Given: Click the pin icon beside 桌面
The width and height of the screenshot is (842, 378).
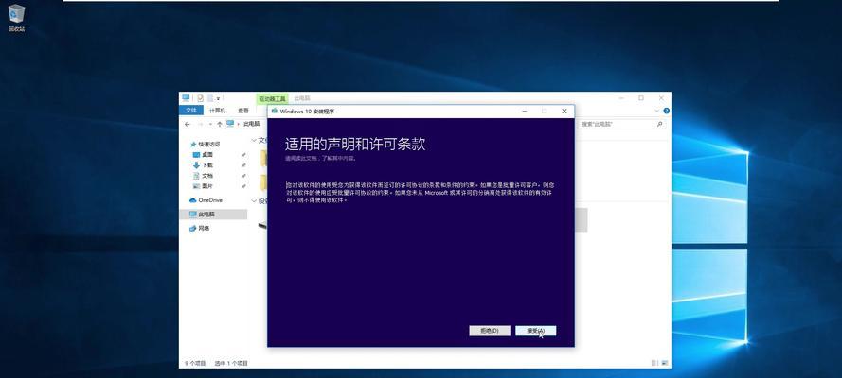Looking at the screenshot, I should coord(243,155).
